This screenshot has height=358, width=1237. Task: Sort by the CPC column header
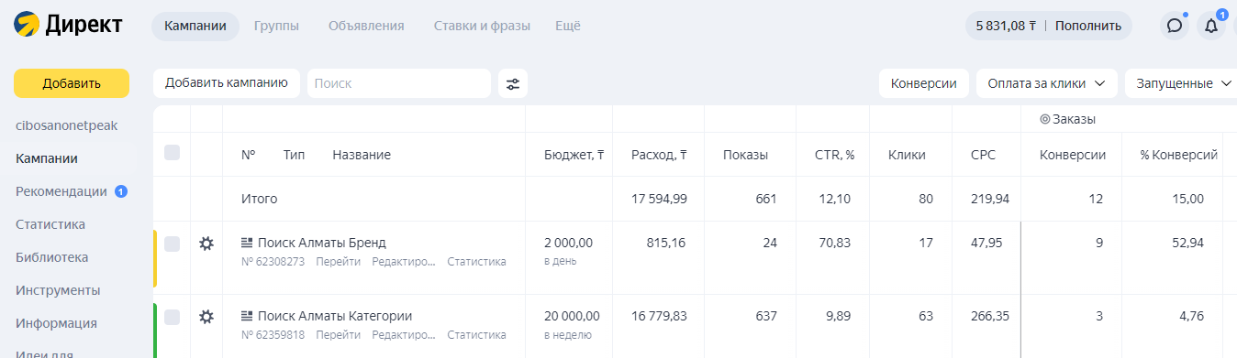click(x=983, y=155)
